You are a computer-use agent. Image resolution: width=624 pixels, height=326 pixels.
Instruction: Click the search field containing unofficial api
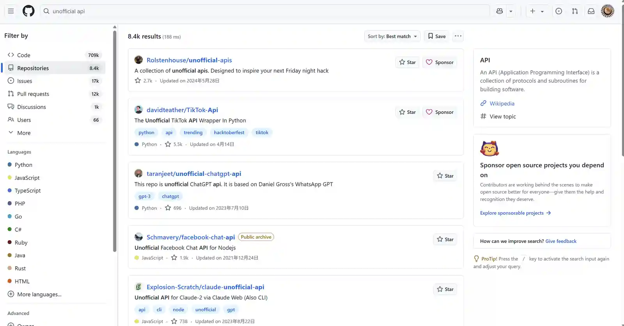(265, 11)
